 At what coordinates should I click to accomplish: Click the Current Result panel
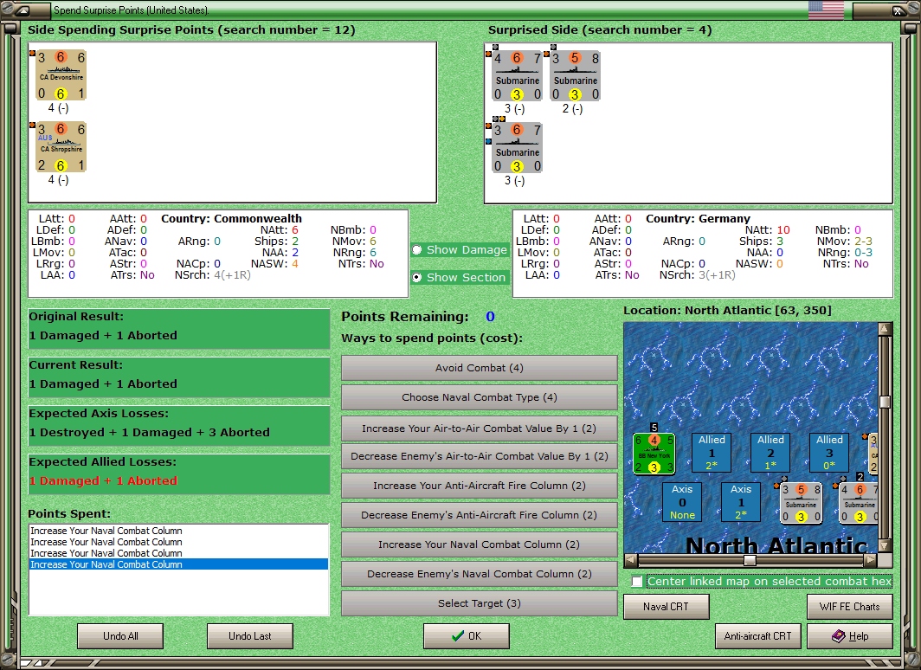point(179,377)
